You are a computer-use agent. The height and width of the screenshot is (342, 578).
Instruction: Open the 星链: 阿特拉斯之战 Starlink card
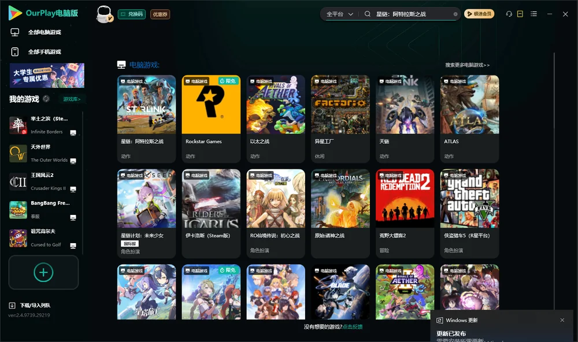[146, 118]
